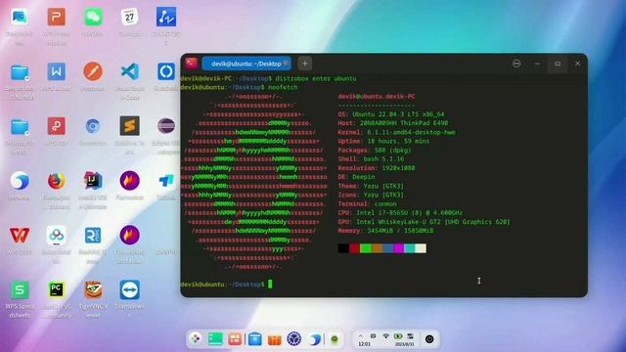Click the round green icon in the dock
The height and width of the screenshot is (352, 626).
(x=335, y=339)
